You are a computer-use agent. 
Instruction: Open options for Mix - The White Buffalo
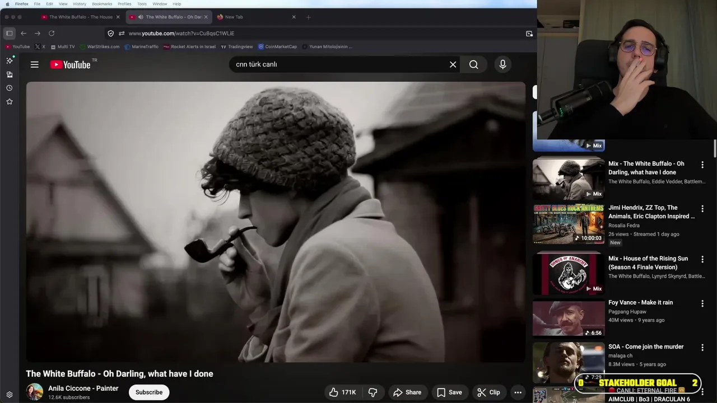point(702,165)
